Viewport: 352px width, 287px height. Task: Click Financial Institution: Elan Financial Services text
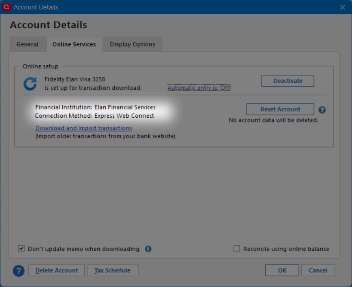[x=95, y=107]
